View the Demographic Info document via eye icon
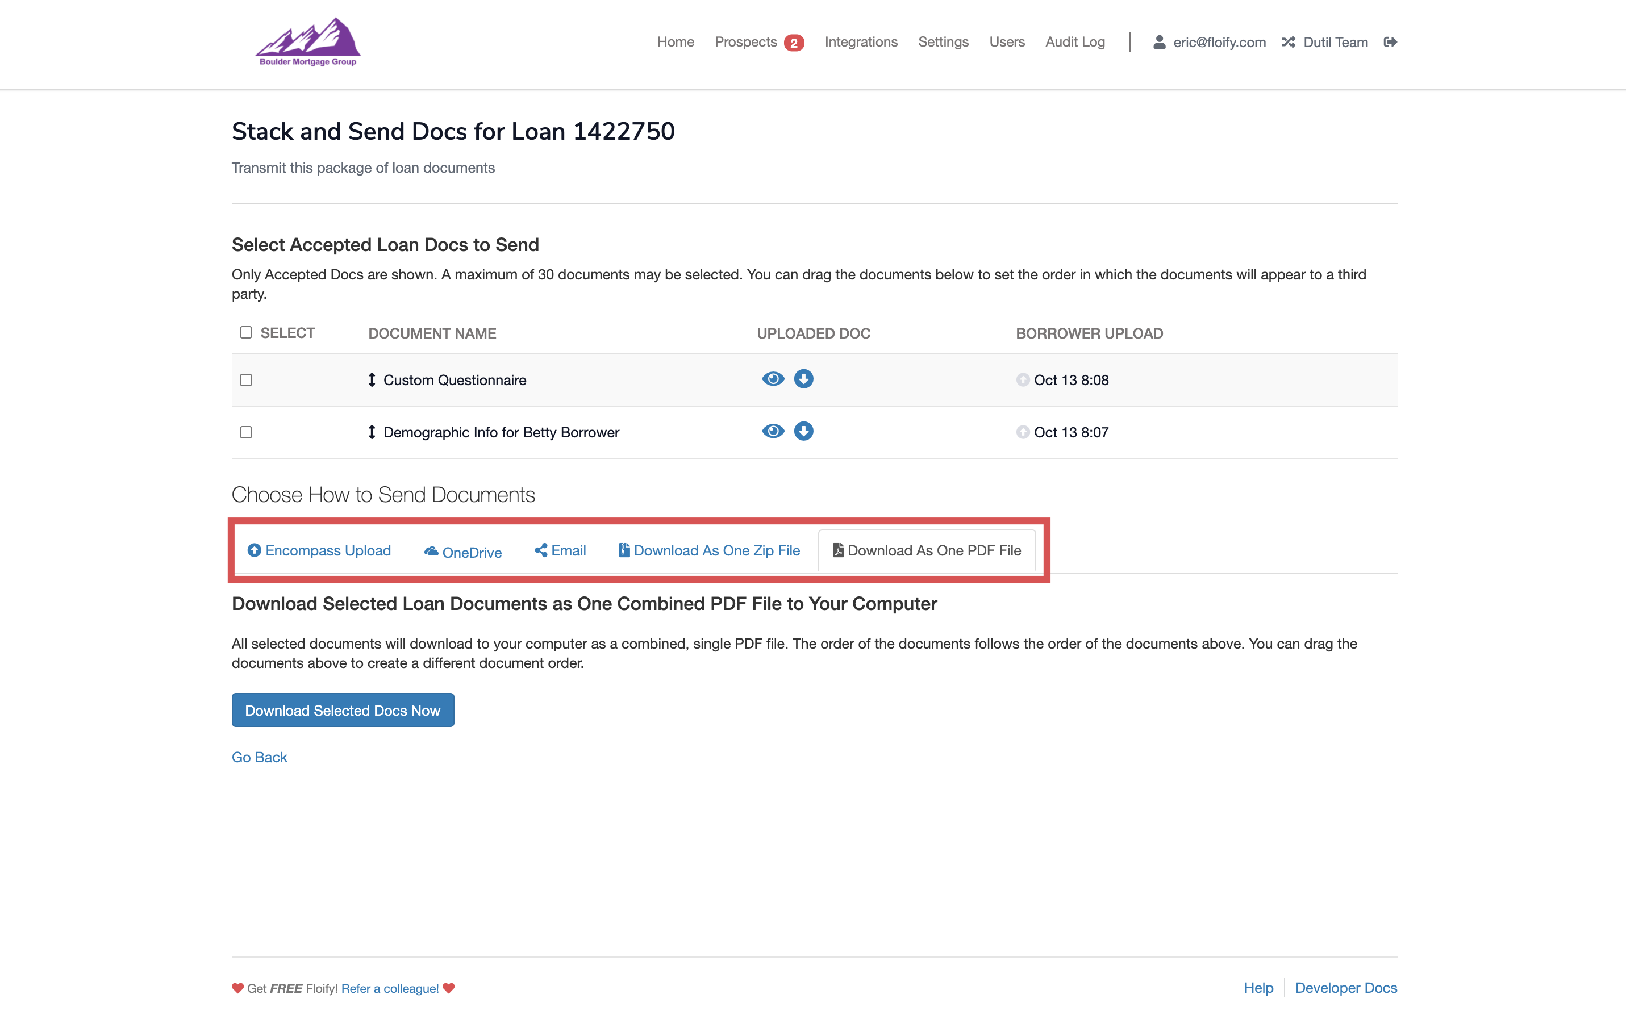Image resolution: width=1626 pixels, height=1011 pixels. [773, 431]
